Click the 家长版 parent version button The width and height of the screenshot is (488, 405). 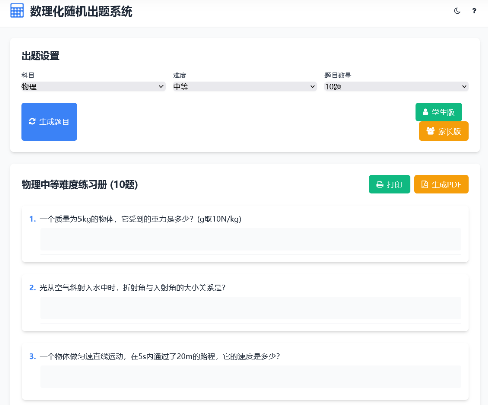[x=443, y=130]
